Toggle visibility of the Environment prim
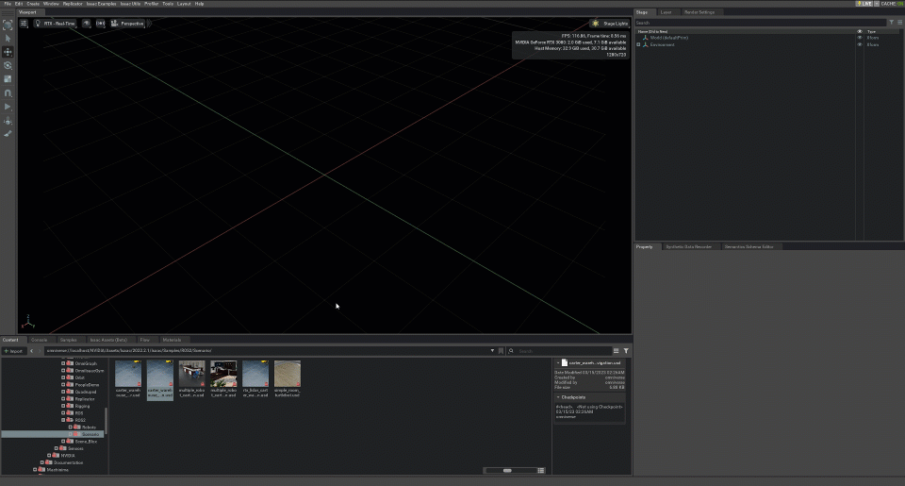The height and width of the screenshot is (486, 905). click(x=859, y=44)
